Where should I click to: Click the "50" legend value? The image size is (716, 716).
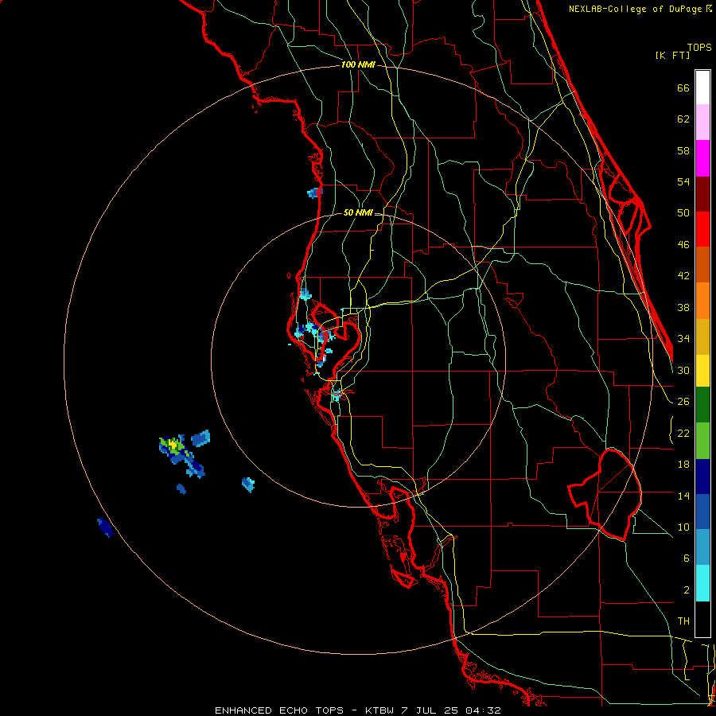click(683, 212)
